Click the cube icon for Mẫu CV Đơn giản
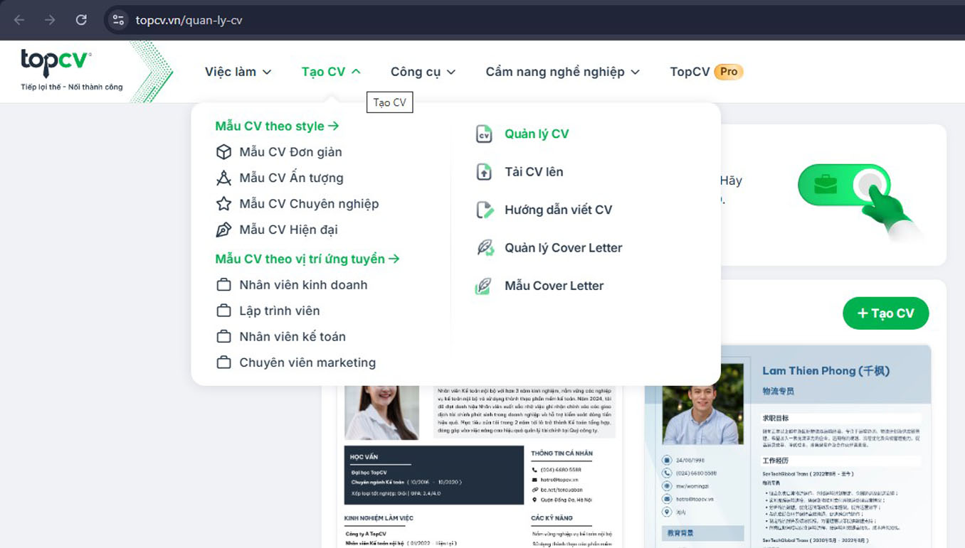This screenshot has height=548, width=965. tap(223, 152)
